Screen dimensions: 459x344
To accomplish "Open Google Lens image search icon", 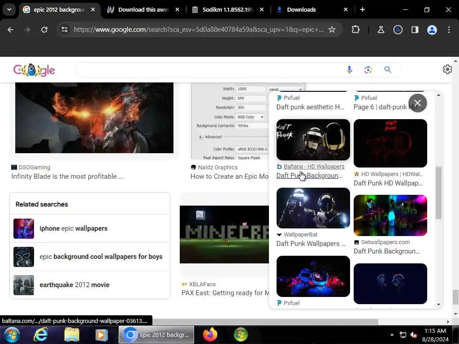I will pos(368,69).
